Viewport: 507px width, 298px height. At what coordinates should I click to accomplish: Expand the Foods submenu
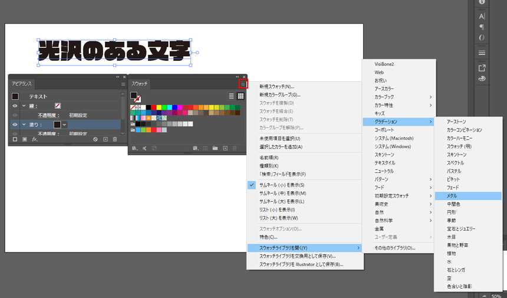[x=399, y=187]
